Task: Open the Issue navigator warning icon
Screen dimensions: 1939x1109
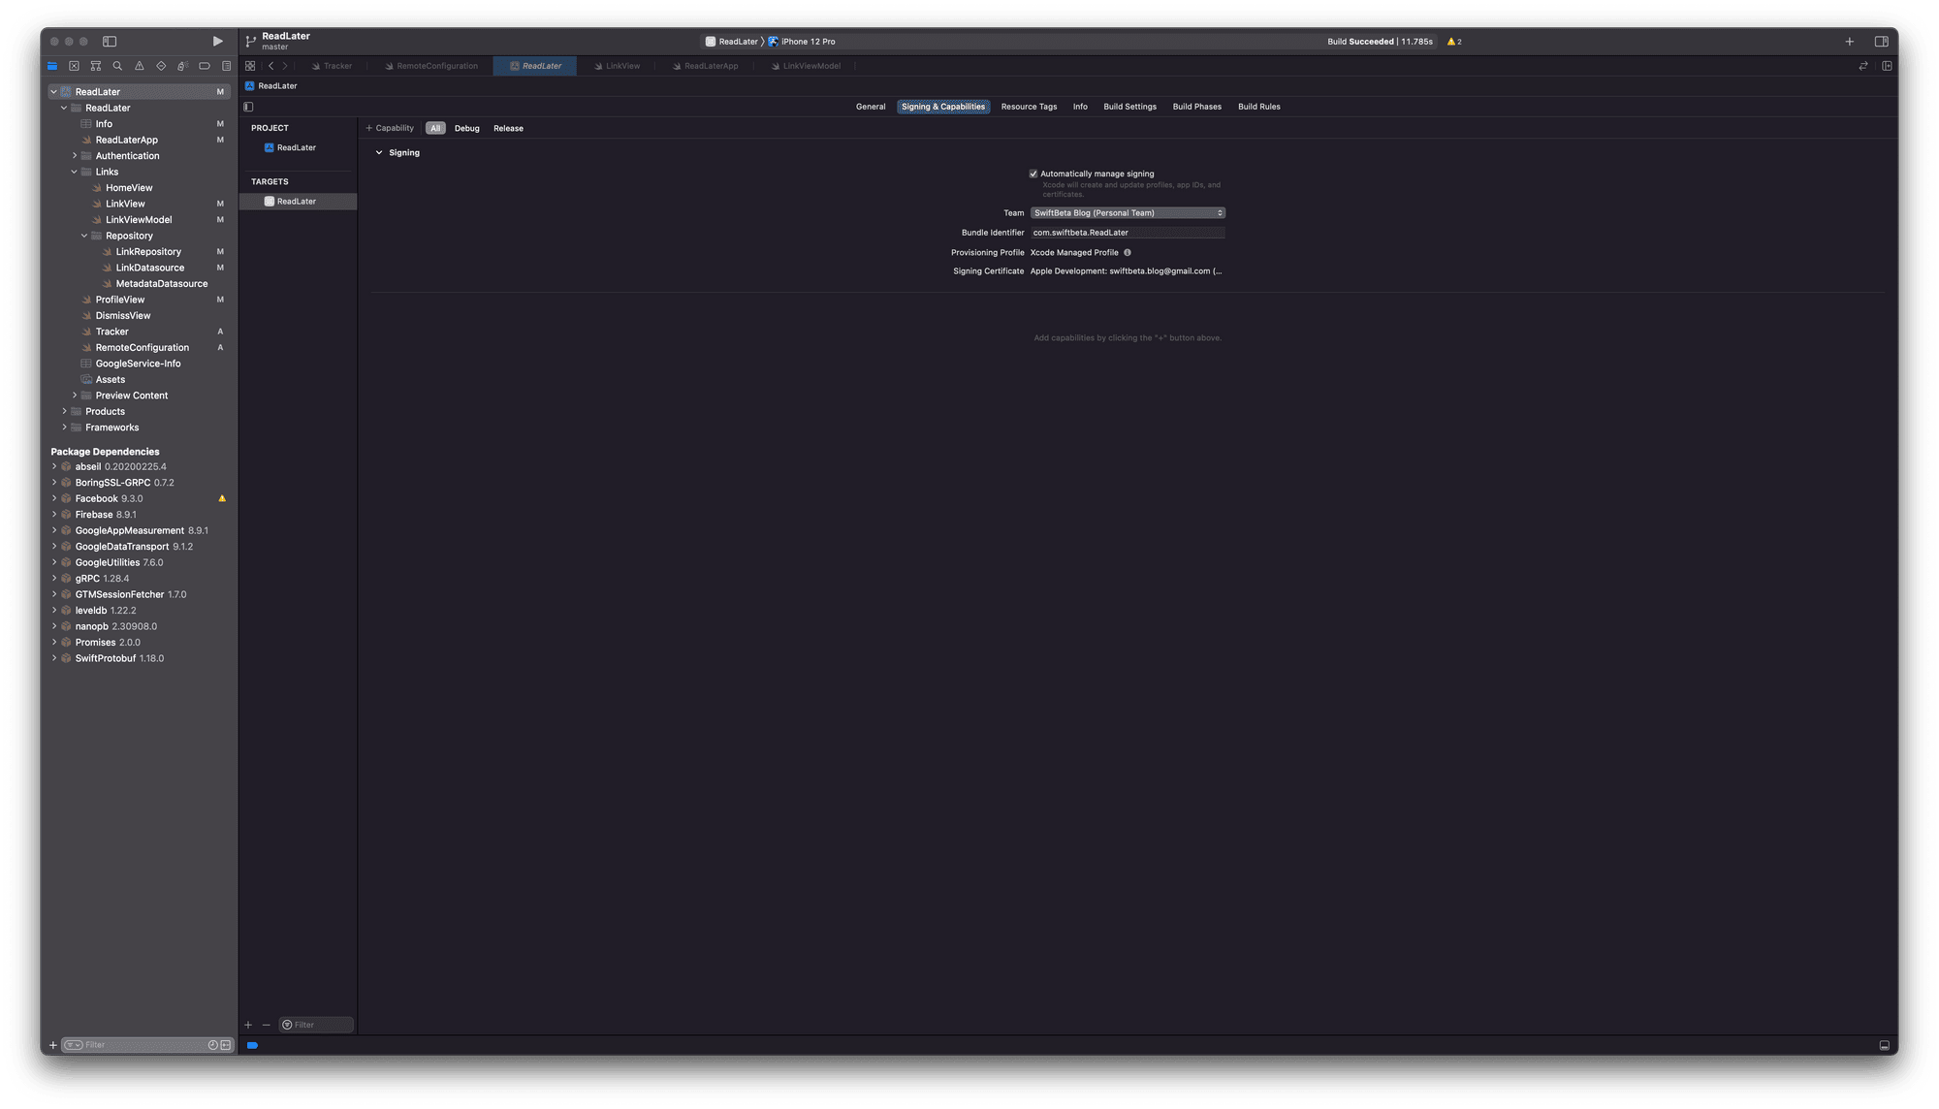Action: click(x=140, y=66)
